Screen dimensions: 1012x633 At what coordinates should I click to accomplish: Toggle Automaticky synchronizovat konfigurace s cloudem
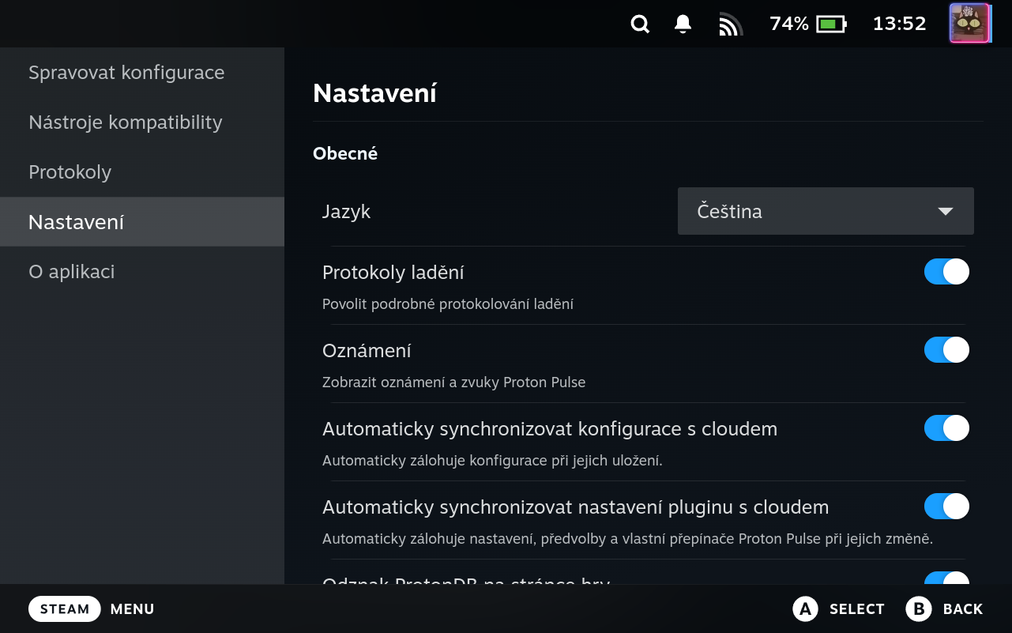[x=946, y=428]
